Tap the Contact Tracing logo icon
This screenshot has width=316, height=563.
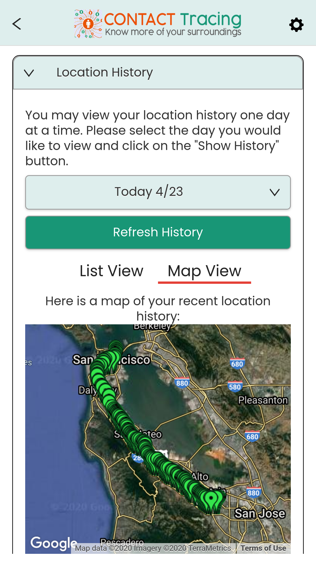coord(88,24)
